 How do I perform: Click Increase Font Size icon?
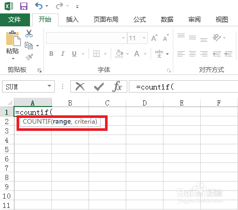tap(154, 38)
